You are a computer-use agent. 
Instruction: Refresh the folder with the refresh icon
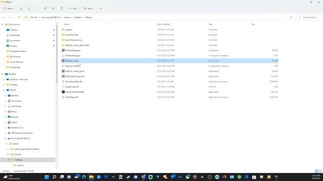pos(291,18)
